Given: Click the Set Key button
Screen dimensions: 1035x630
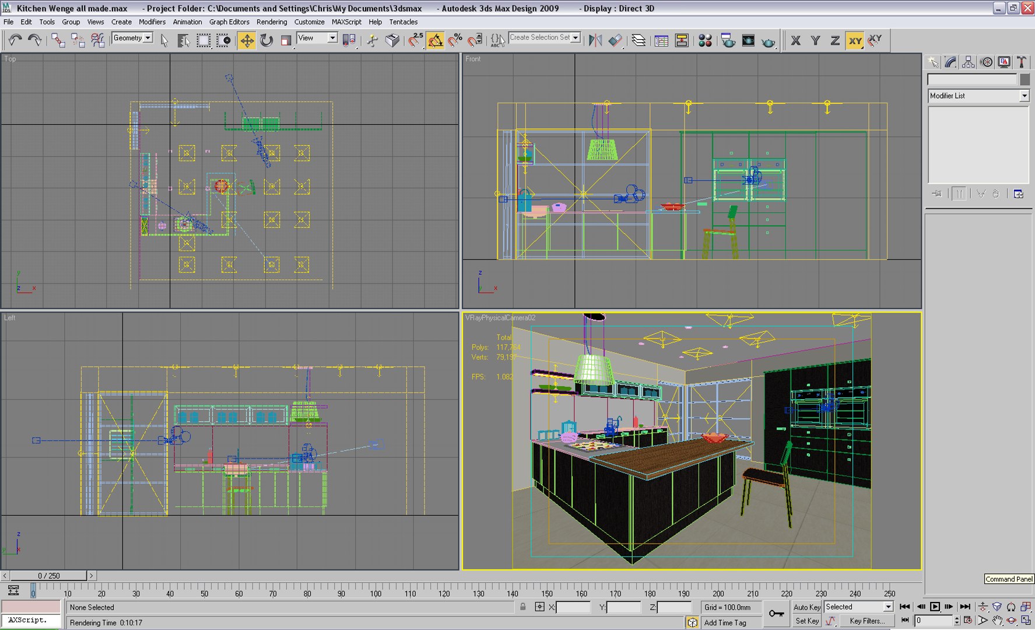Looking at the screenshot, I should pos(806,621).
